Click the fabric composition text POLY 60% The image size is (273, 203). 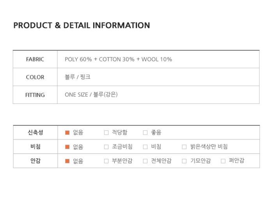click(78, 59)
